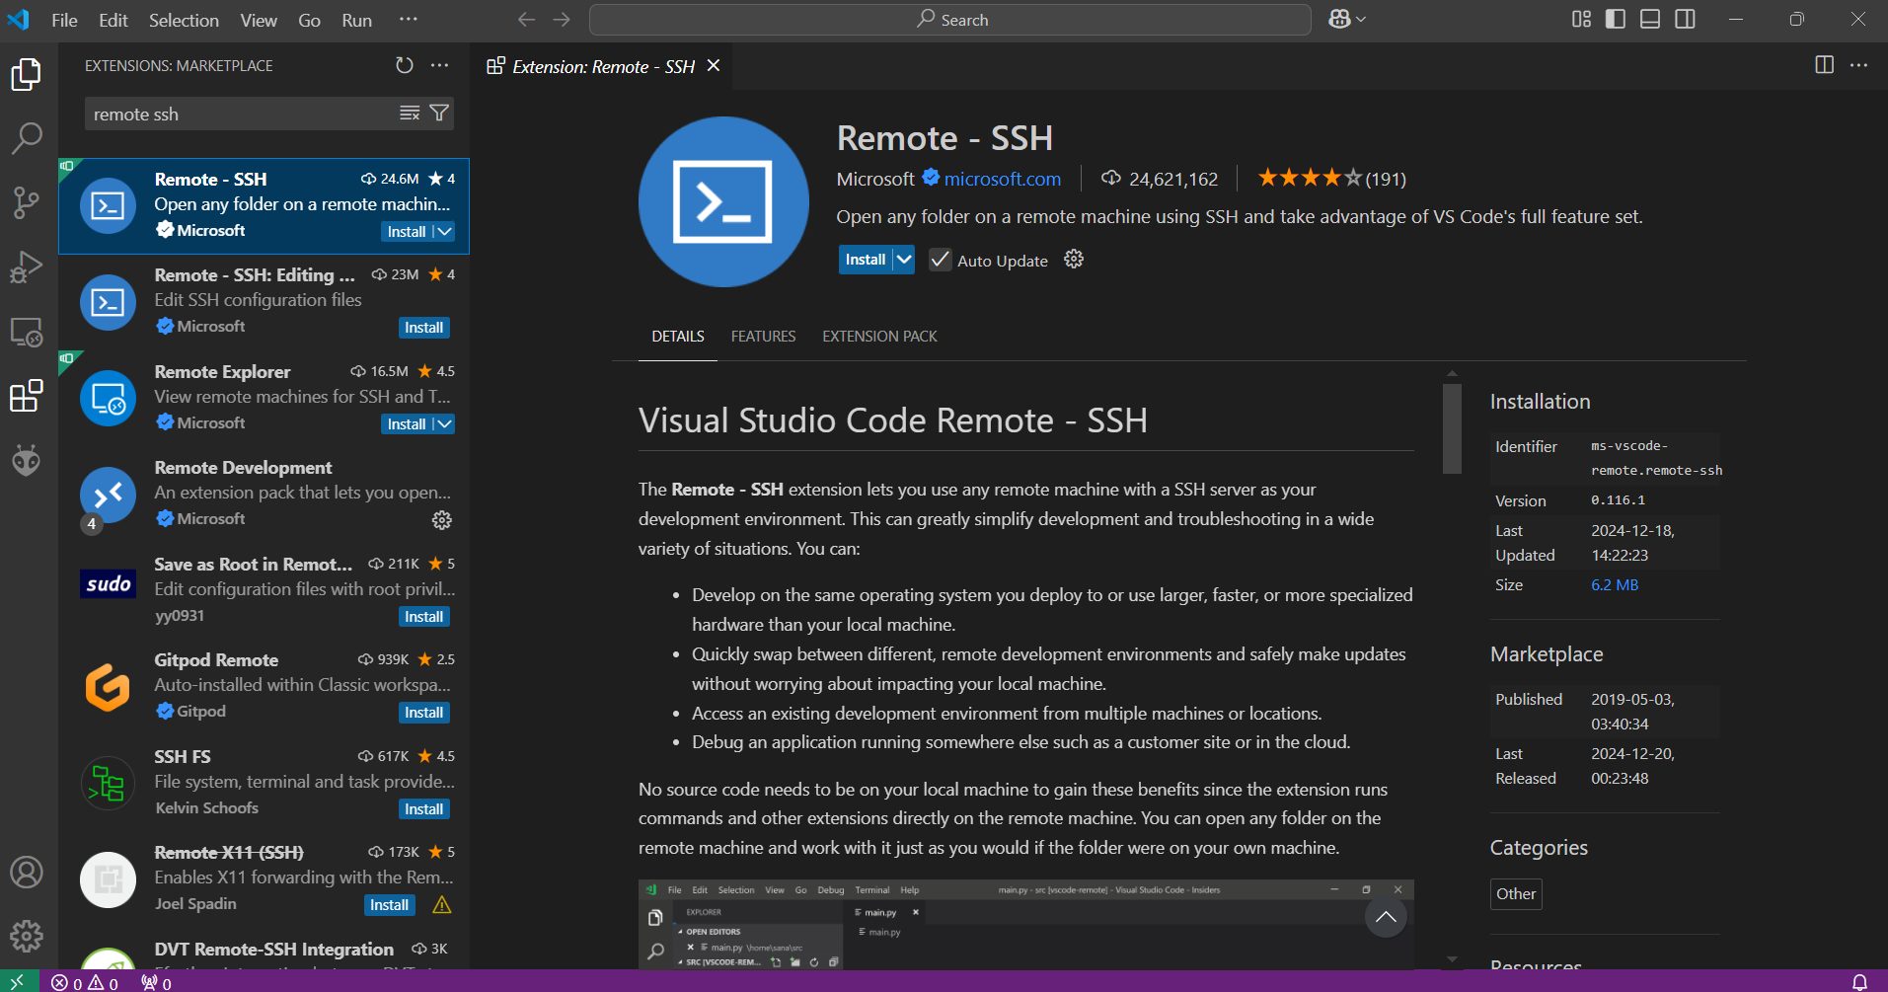Image resolution: width=1888 pixels, height=992 pixels.
Task: Install SSH FS extension
Action: [x=424, y=809]
